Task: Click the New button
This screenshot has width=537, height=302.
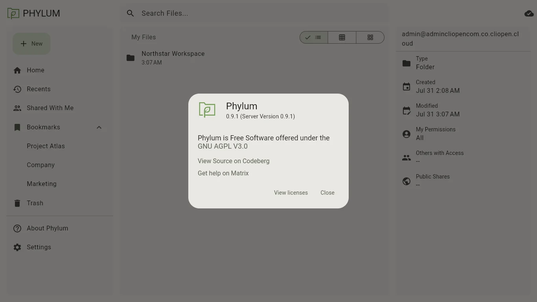Action: click(31, 44)
